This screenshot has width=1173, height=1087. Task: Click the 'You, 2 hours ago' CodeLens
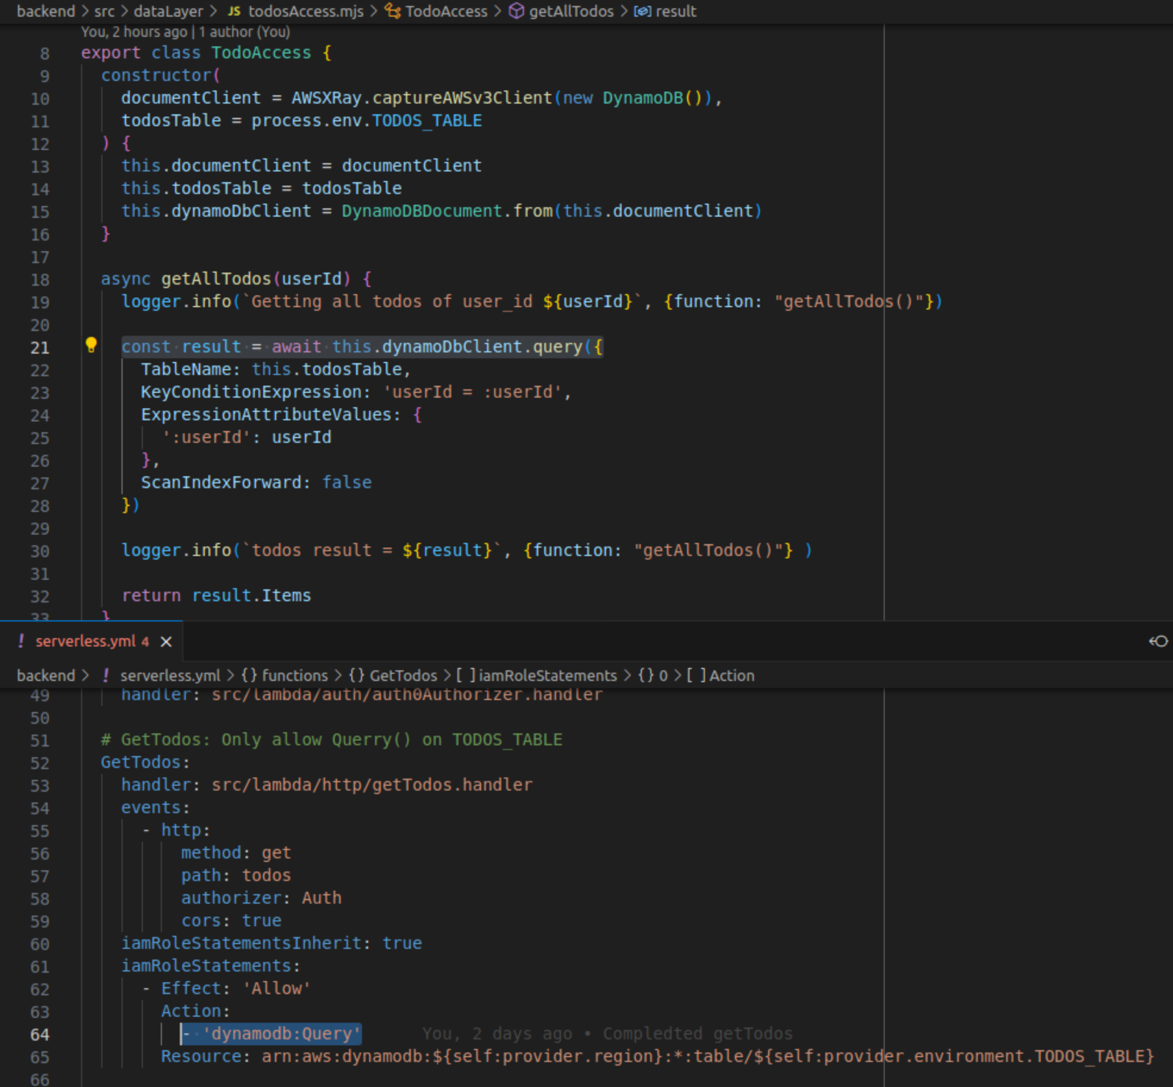point(134,32)
